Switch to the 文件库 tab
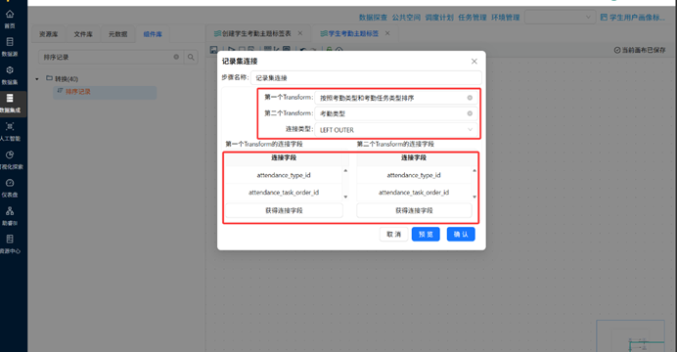The width and height of the screenshot is (677, 352). pos(83,34)
